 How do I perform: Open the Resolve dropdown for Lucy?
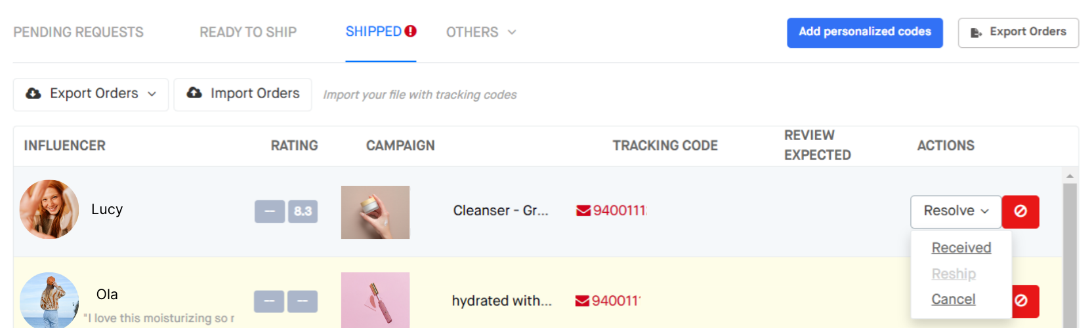956,211
